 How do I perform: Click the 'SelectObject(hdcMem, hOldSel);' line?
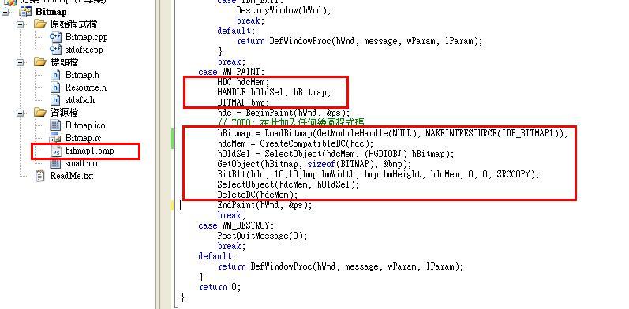click(x=288, y=184)
